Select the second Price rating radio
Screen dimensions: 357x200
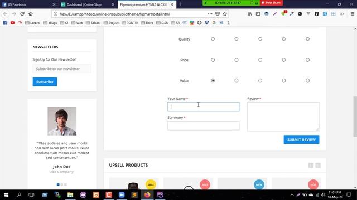[x=237, y=60]
